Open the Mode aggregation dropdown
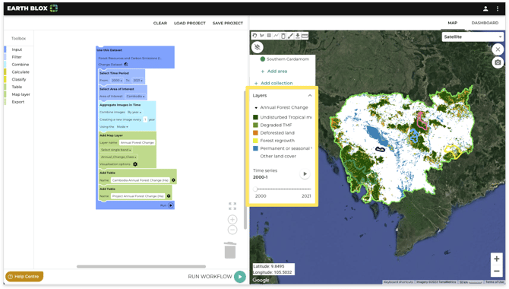 (x=122, y=127)
